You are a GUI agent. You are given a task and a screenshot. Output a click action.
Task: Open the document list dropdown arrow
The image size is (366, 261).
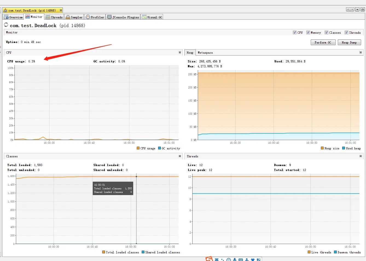pyautogui.click(x=357, y=10)
